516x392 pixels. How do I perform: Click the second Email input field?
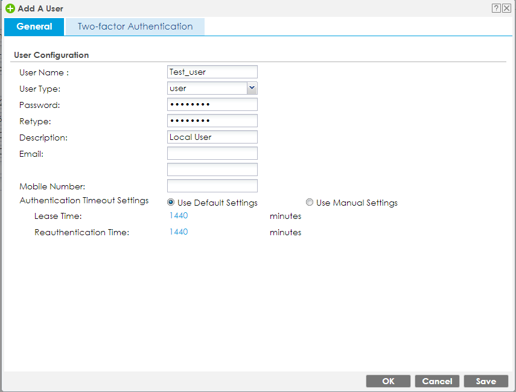point(212,169)
